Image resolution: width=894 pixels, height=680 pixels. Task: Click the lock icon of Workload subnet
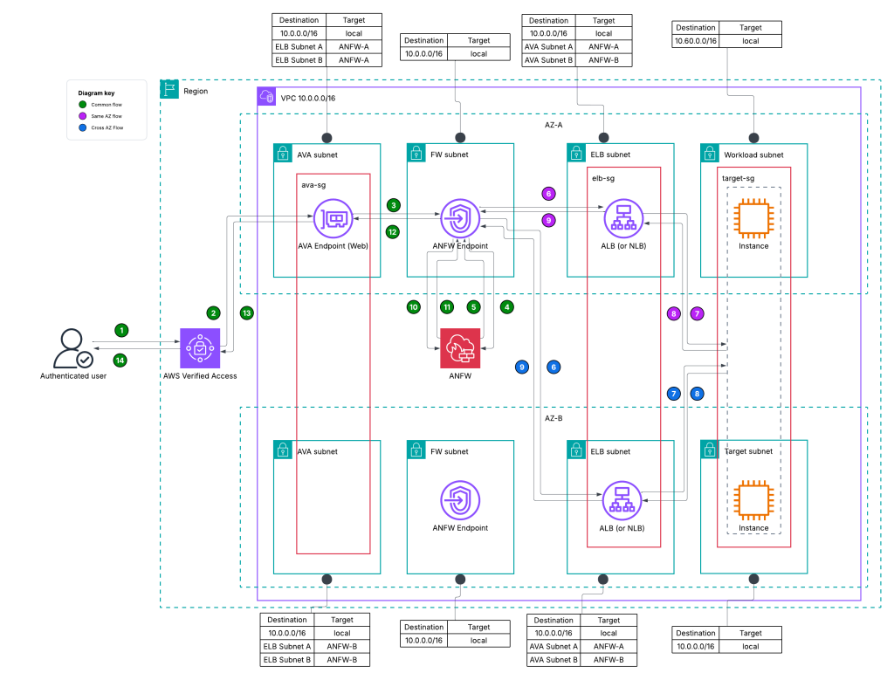(x=710, y=153)
